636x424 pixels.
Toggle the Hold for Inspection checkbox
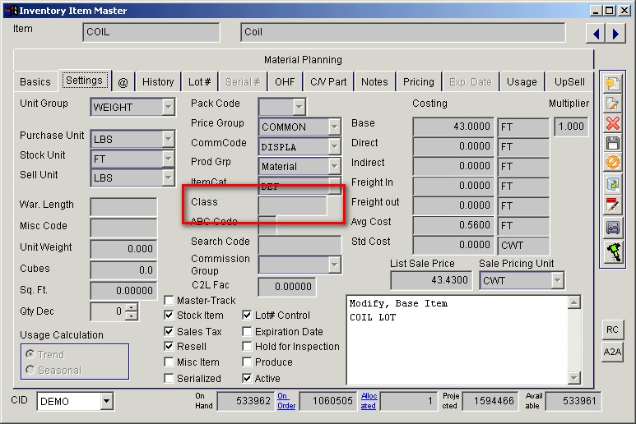(248, 347)
